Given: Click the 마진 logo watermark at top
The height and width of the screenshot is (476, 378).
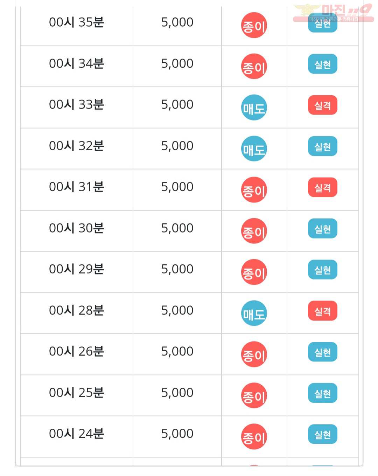Looking at the screenshot, I should (333, 13).
